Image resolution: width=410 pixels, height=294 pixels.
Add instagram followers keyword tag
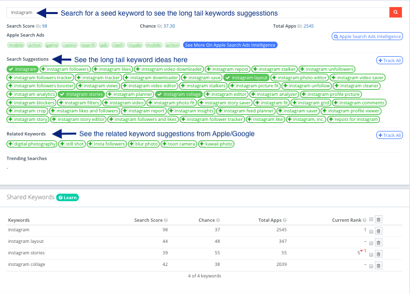point(65,69)
